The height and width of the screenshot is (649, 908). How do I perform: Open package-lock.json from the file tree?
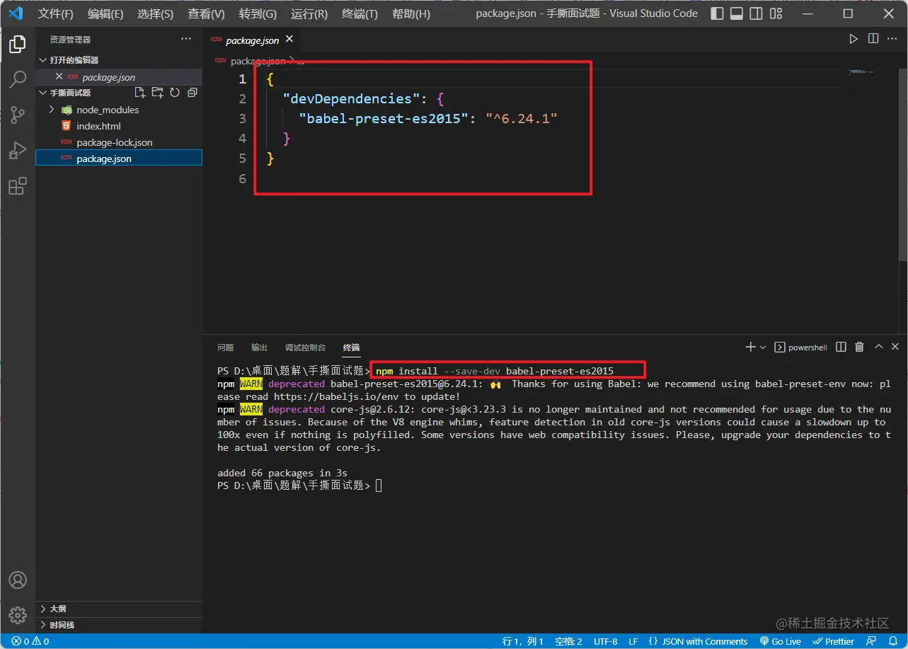pos(119,142)
